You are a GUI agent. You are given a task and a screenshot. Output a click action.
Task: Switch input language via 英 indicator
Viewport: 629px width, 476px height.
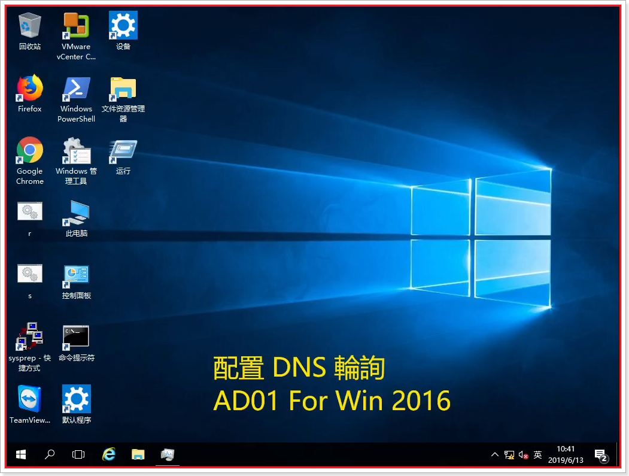[537, 454]
